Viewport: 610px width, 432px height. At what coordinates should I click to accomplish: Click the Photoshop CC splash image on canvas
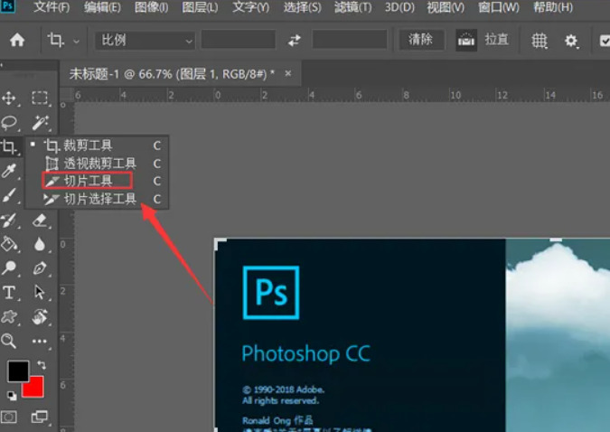[x=412, y=334]
